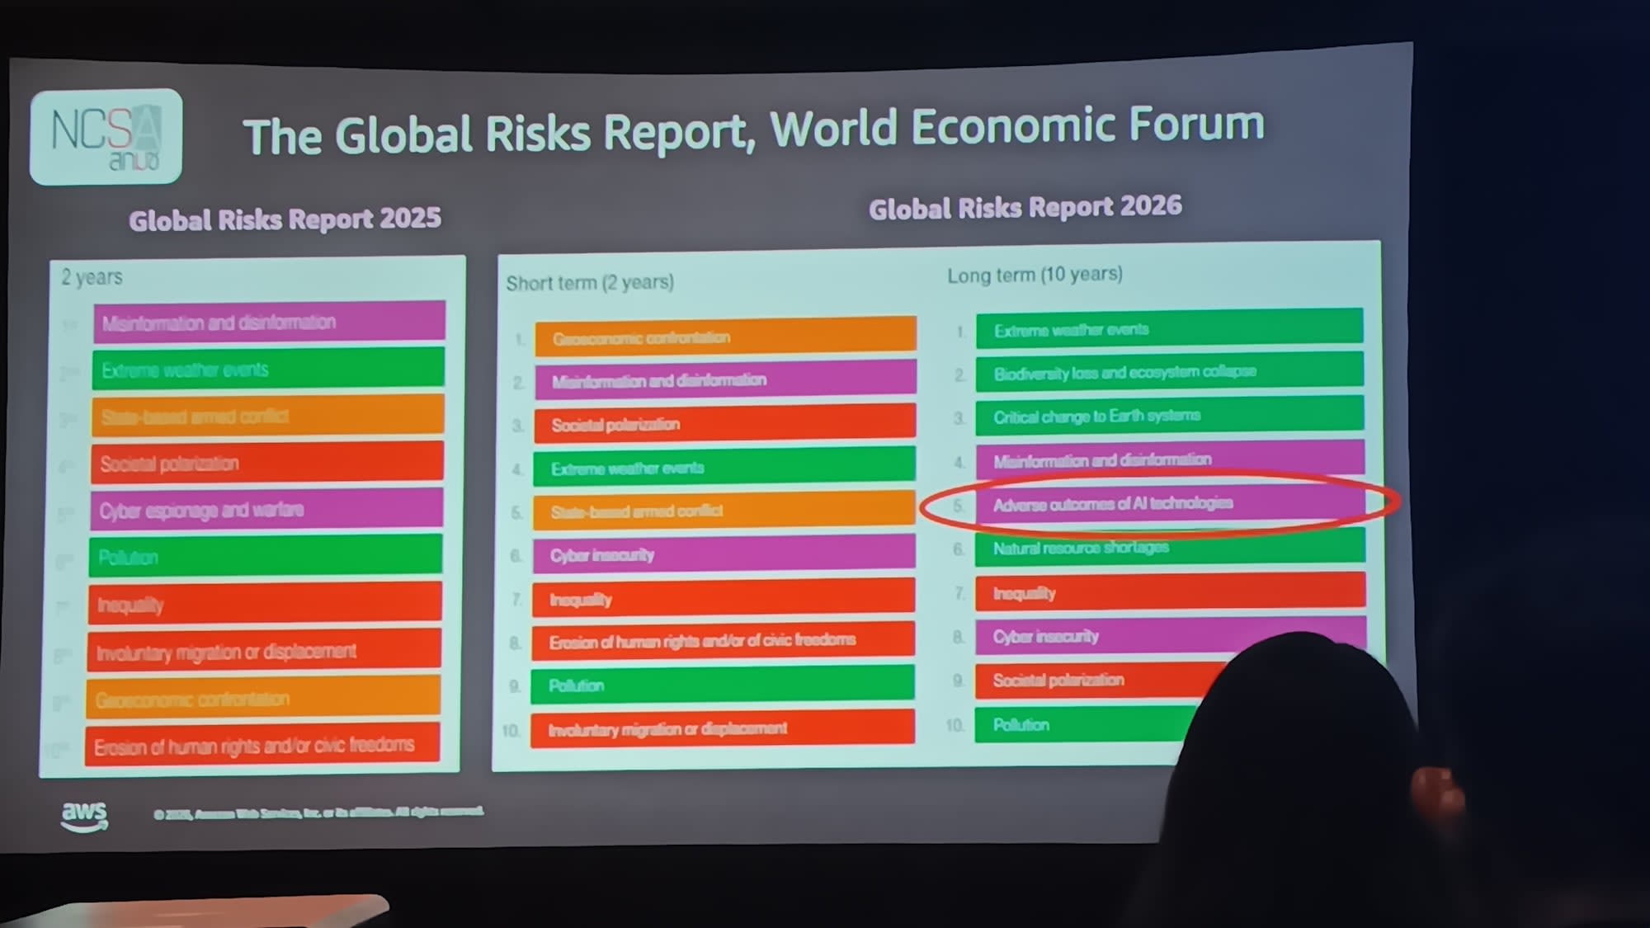Click short-term rank 8 'Erosion of human rights' bar
The image size is (1650, 928).
click(x=723, y=641)
